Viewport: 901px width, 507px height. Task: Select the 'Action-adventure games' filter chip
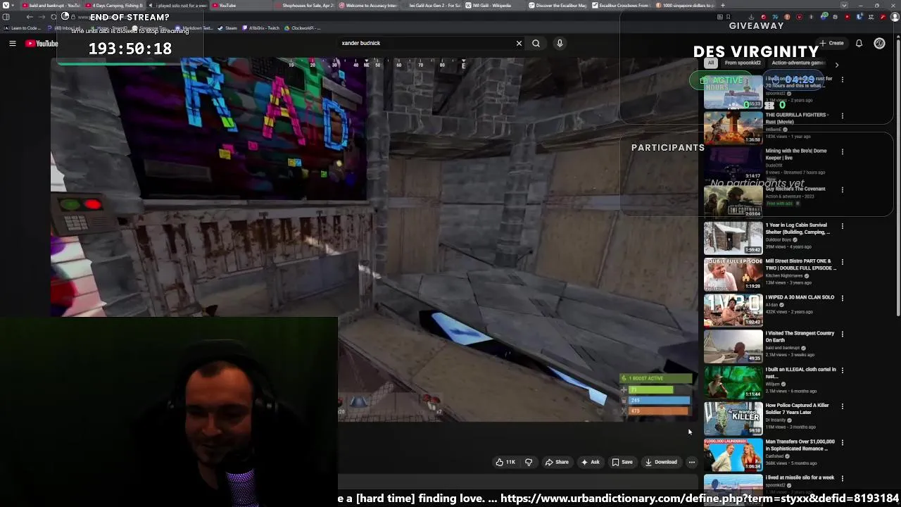[x=798, y=63]
